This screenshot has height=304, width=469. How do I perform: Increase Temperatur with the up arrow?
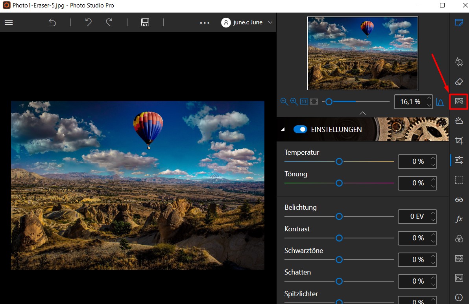click(x=433, y=158)
